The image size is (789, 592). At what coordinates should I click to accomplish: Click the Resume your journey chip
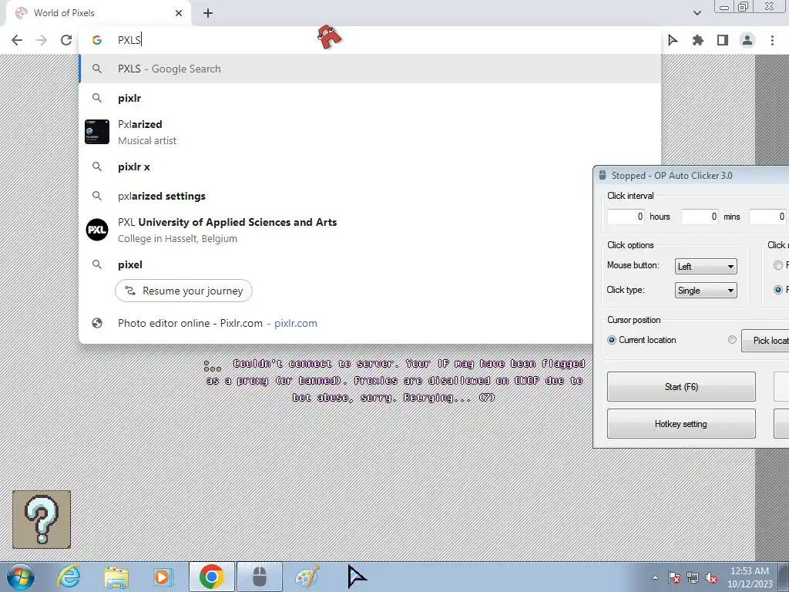coord(183,291)
